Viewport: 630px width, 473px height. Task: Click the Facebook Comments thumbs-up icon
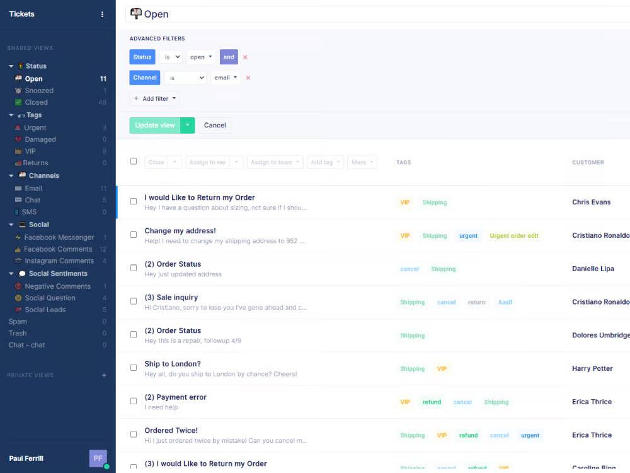tap(18, 249)
